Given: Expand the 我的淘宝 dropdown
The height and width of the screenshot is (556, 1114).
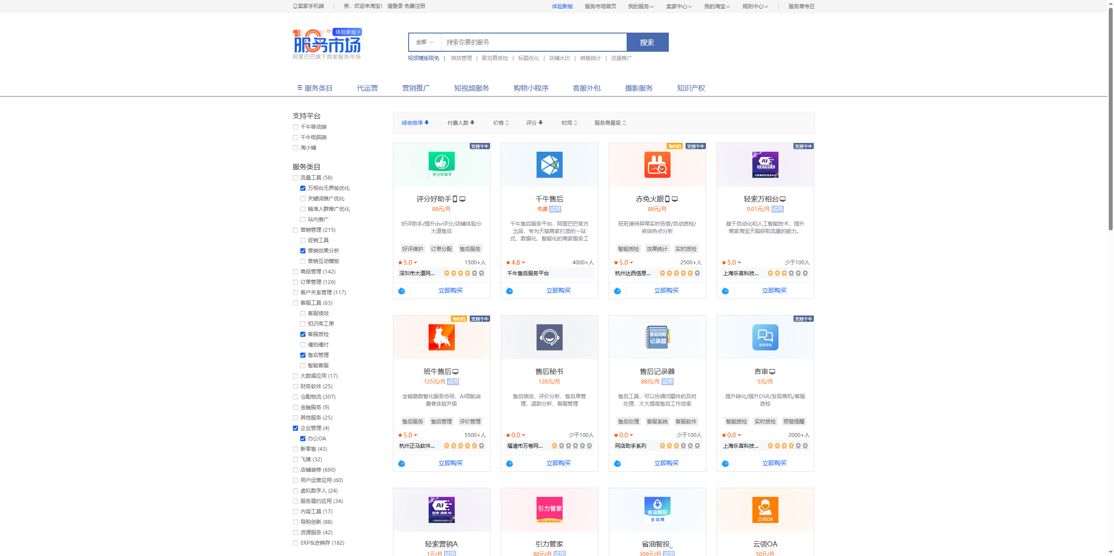Looking at the screenshot, I should coord(717,7).
